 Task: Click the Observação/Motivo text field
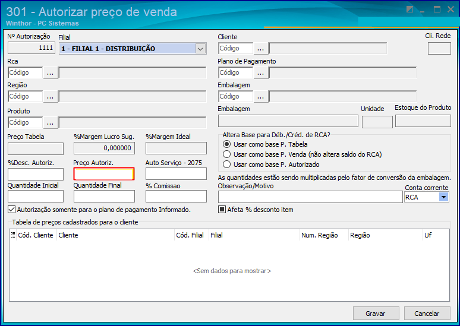pos(310,197)
